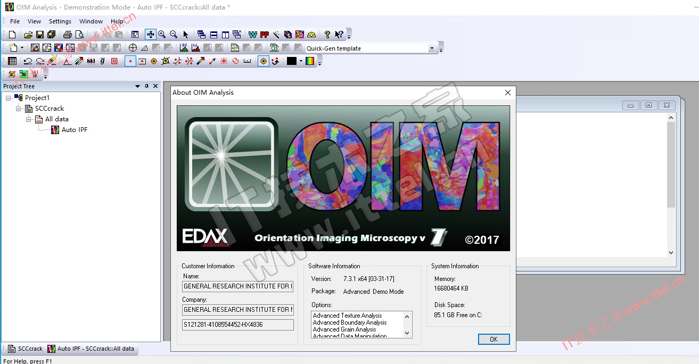Open the arrow beside the new-map star icon
Screen dimensions: 699x364
[x=22, y=48]
